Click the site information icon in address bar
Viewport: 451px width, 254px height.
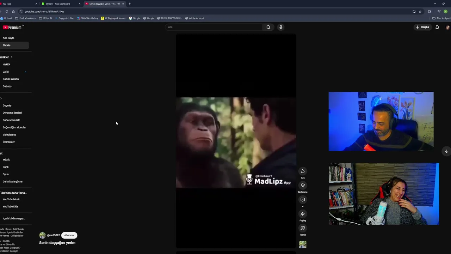[21, 11]
